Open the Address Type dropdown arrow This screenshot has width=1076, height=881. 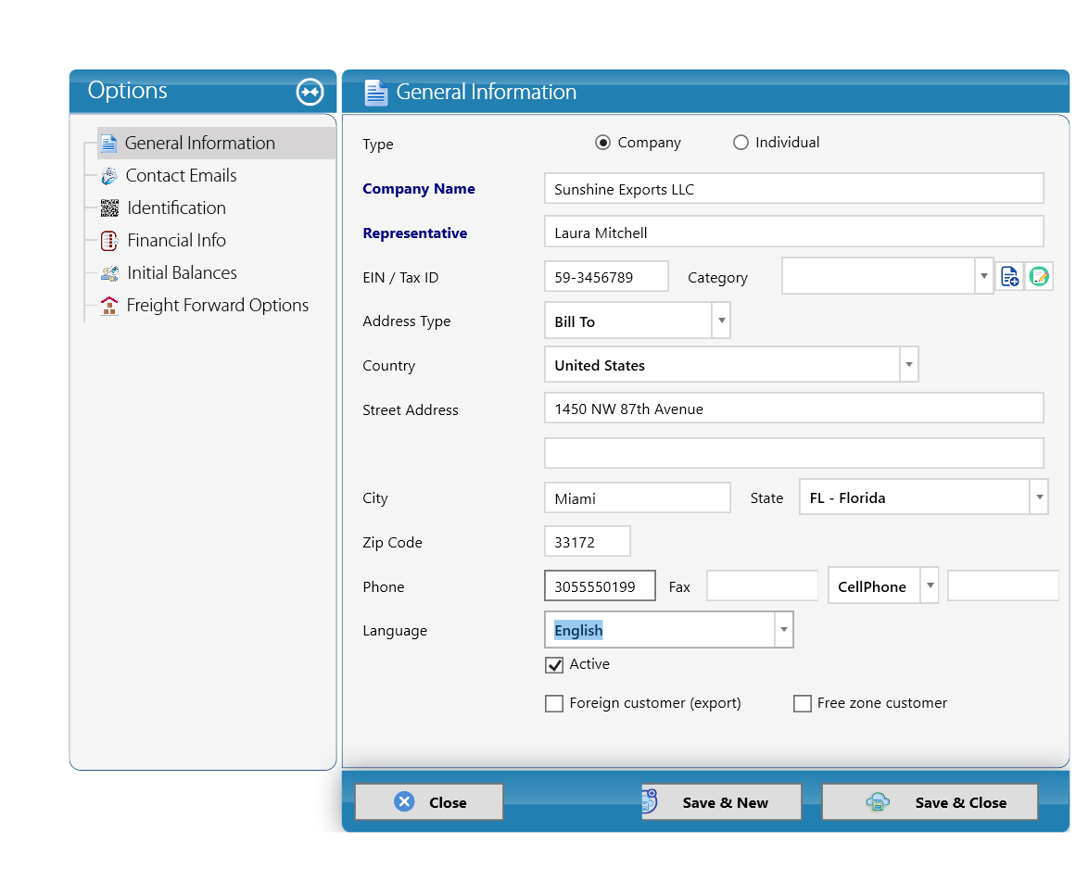tap(721, 321)
